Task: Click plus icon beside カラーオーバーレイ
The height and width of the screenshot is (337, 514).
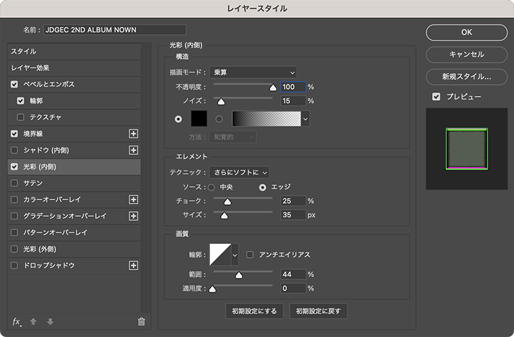Action: pos(134,199)
